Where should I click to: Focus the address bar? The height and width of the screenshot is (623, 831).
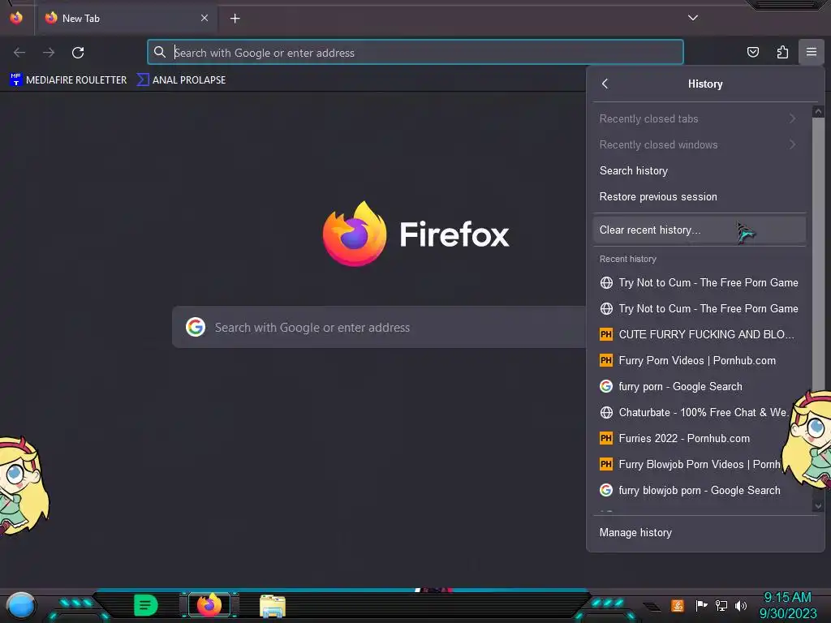point(415,53)
